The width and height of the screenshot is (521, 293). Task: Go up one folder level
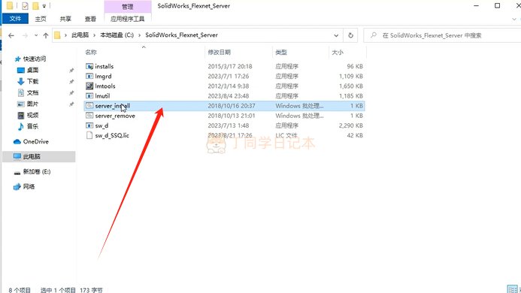[x=46, y=35]
